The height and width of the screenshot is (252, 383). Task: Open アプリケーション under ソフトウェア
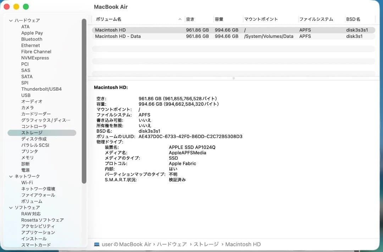point(39,232)
